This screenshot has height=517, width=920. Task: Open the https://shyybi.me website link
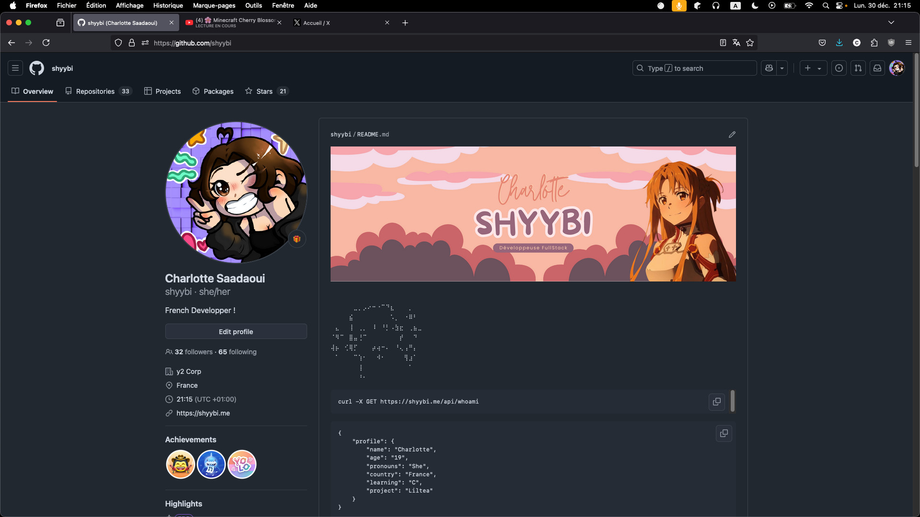(203, 413)
